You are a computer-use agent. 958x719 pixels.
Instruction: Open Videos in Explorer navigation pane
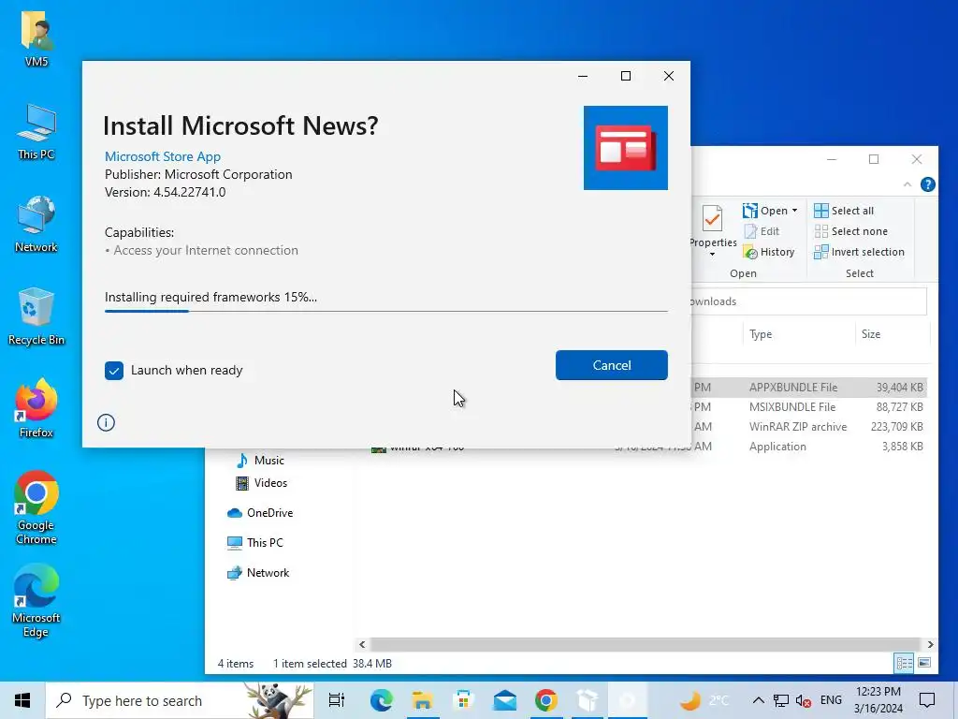262,483
